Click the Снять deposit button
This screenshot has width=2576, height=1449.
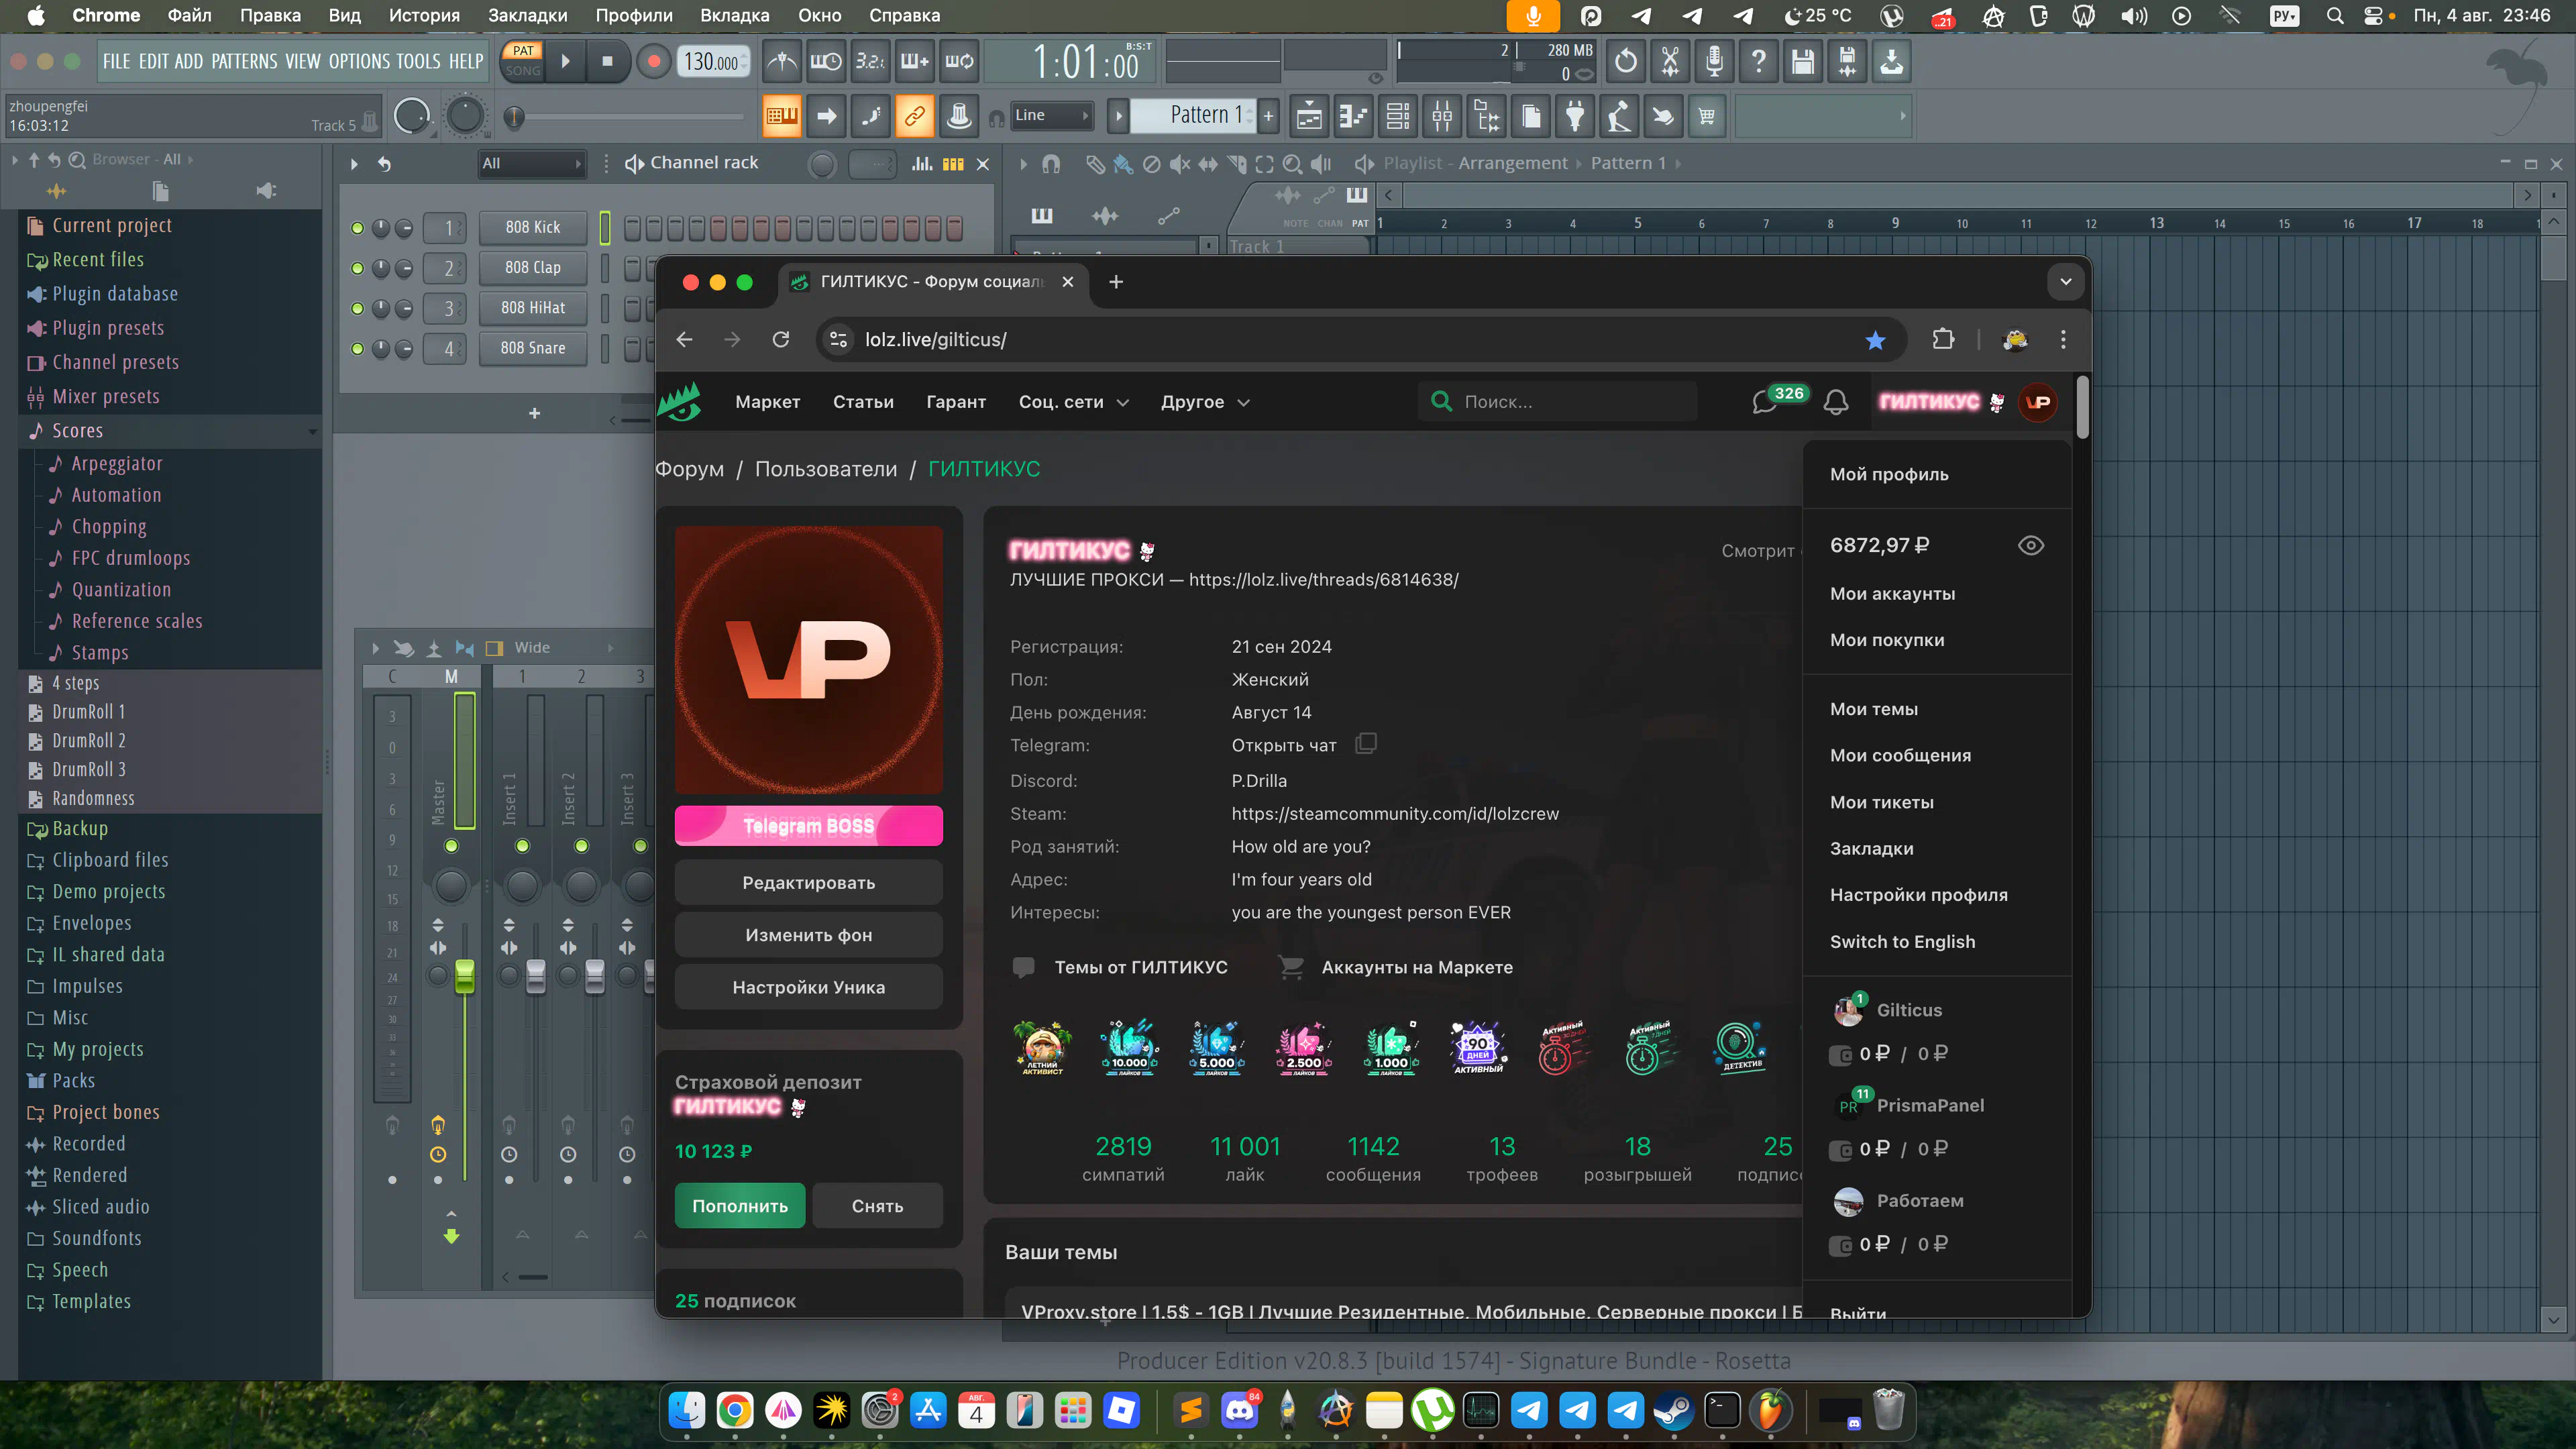coord(877,1205)
